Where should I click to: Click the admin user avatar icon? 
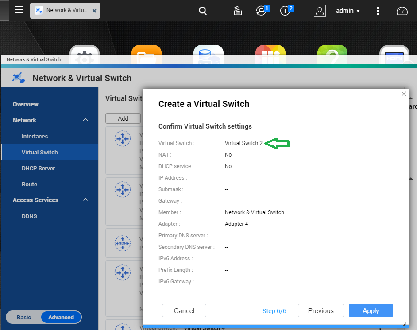320,11
